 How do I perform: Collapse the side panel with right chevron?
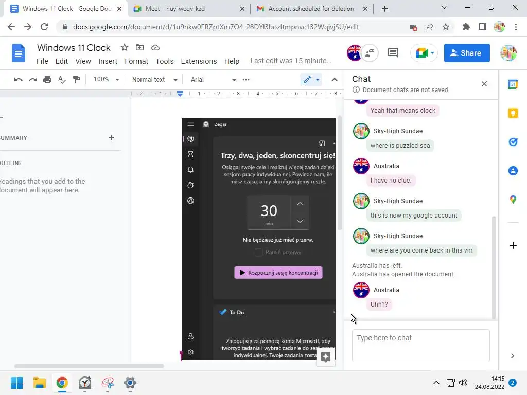pyautogui.click(x=512, y=356)
